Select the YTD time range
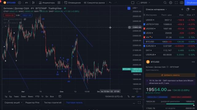 pyautogui.click(x=37, y=97)
